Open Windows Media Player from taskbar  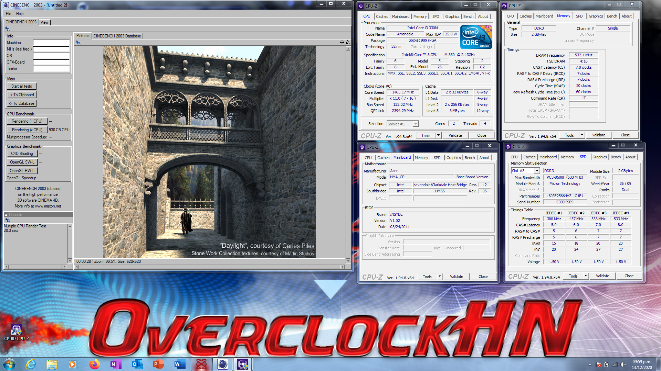pyautogui.click(x=72, y=364)
